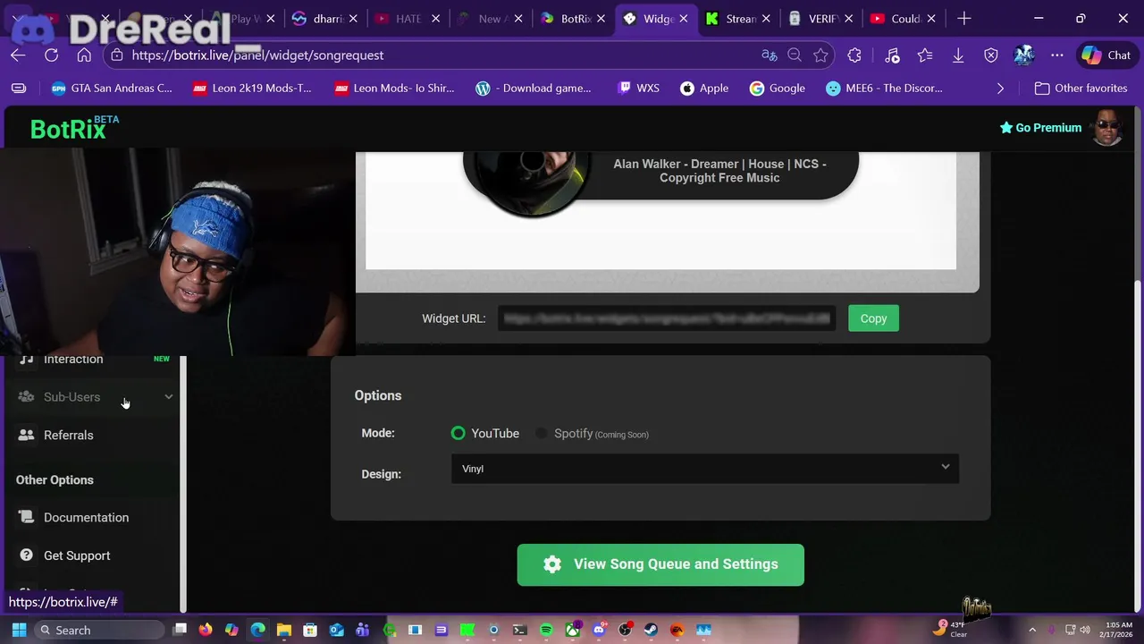Select YouTube mode radio button
The image size is (1144, 644).
click(x=458, y=433)
